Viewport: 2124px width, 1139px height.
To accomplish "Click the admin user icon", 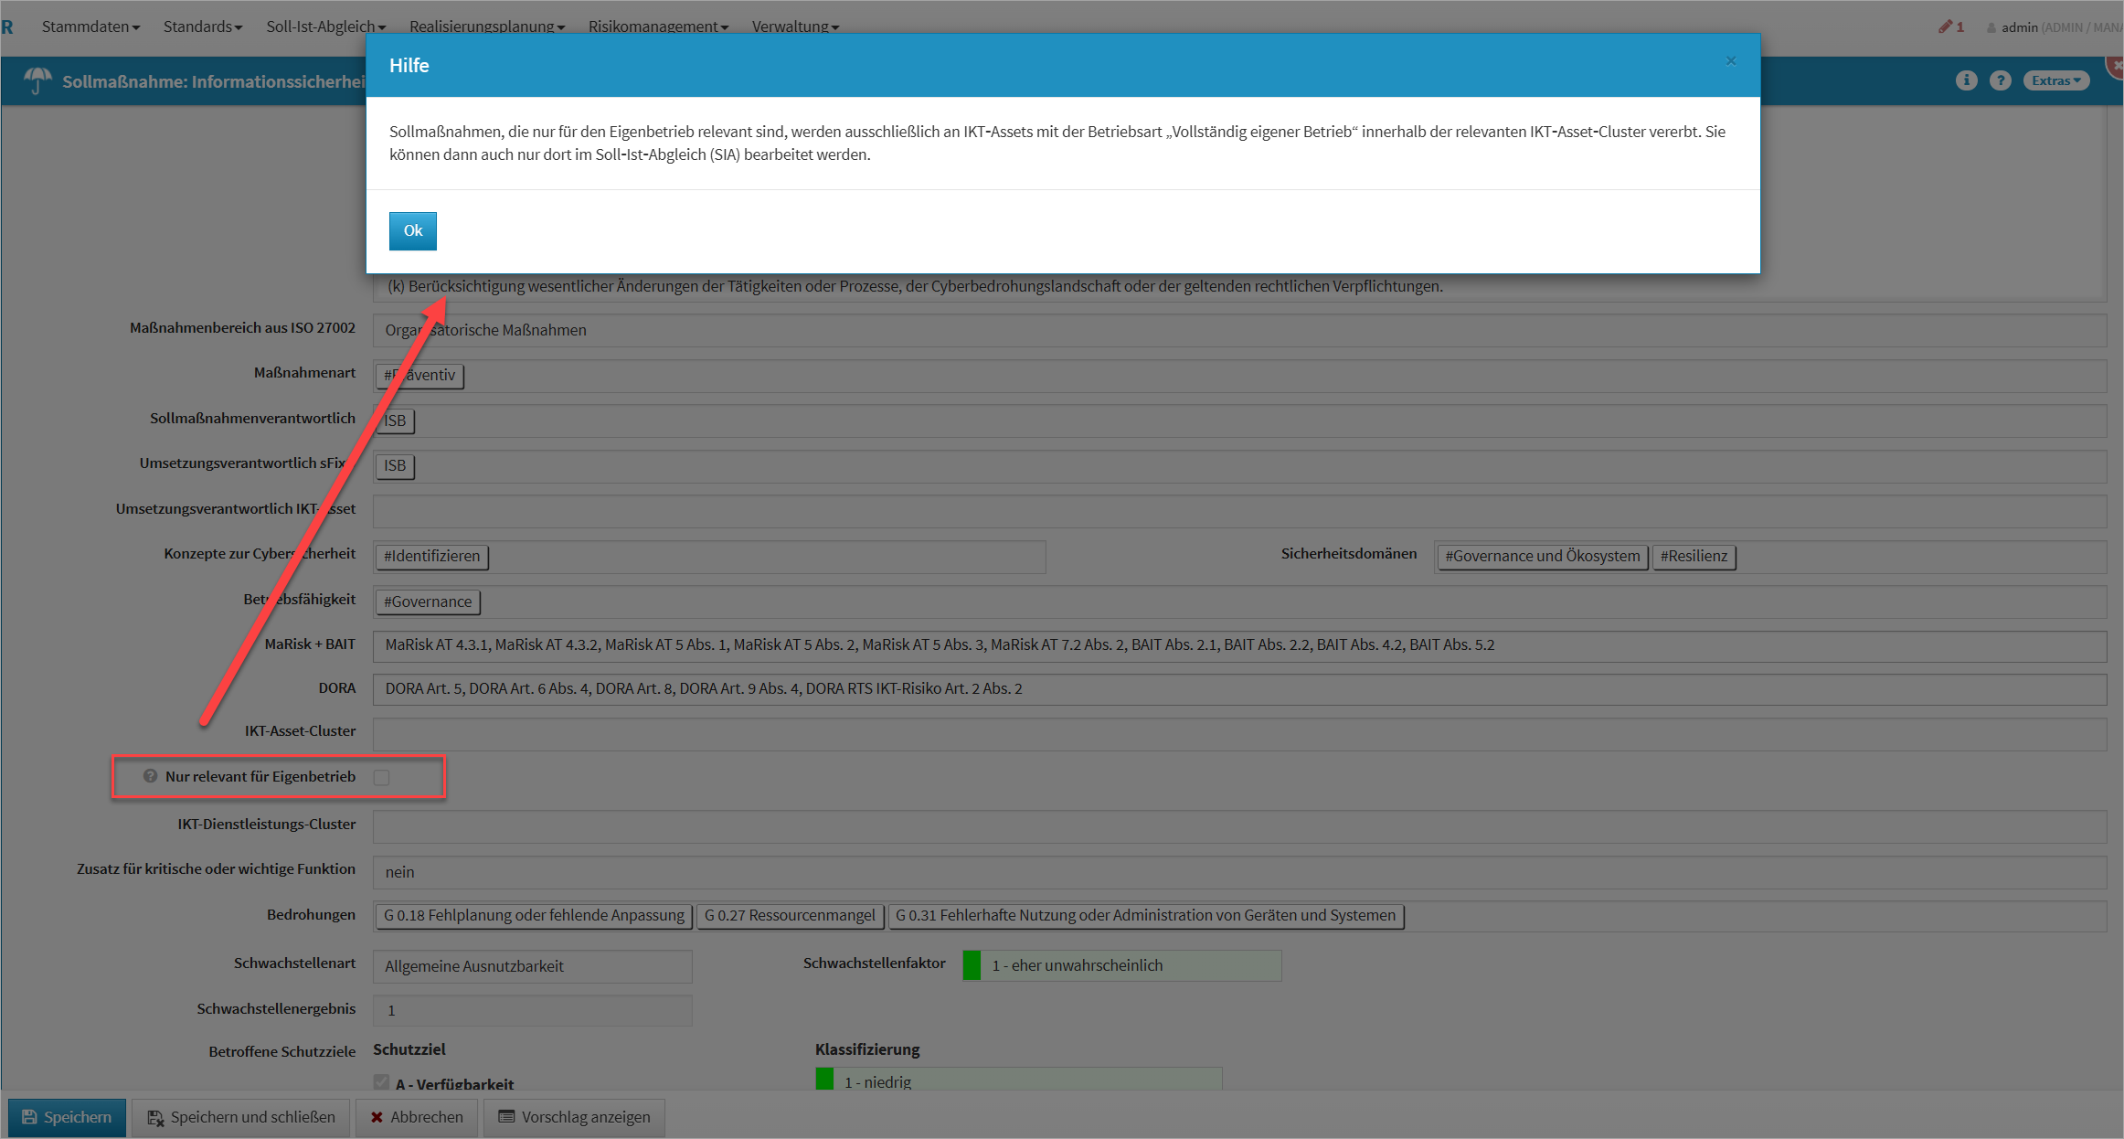I will click(1991, 27).
